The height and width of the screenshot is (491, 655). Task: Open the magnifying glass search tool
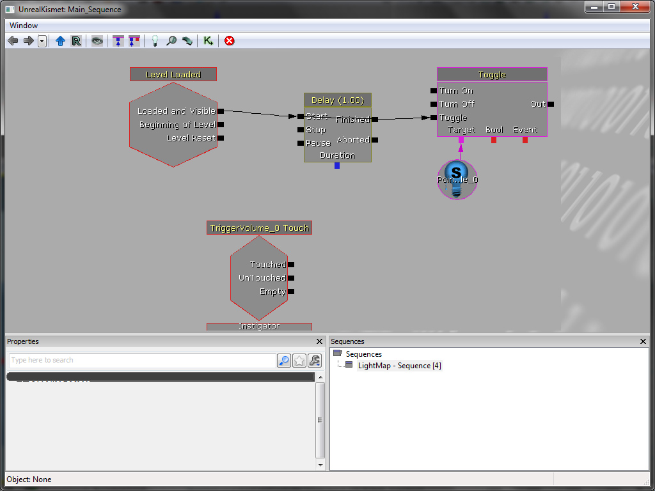171,41
